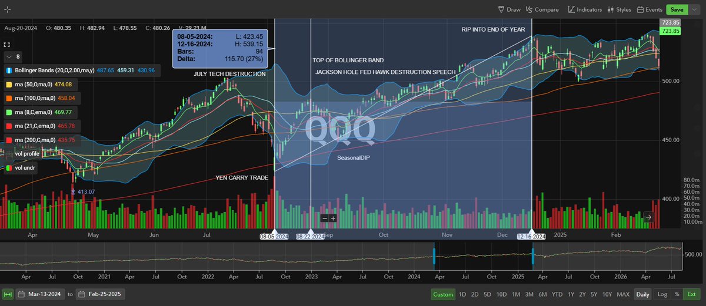Screen dimensions: 706x306
Task: Click the SeasonalDIP annotation
Action: (x=354, y=158)
